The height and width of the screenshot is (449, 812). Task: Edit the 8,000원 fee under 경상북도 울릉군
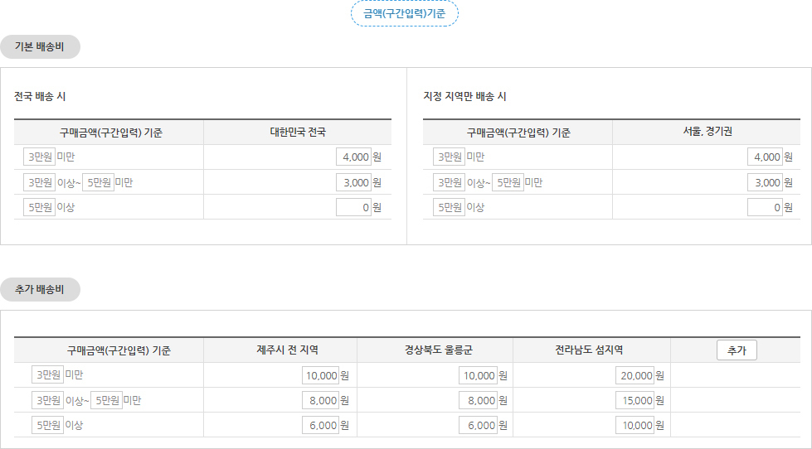pyautogui.click(x=478, y=400)
